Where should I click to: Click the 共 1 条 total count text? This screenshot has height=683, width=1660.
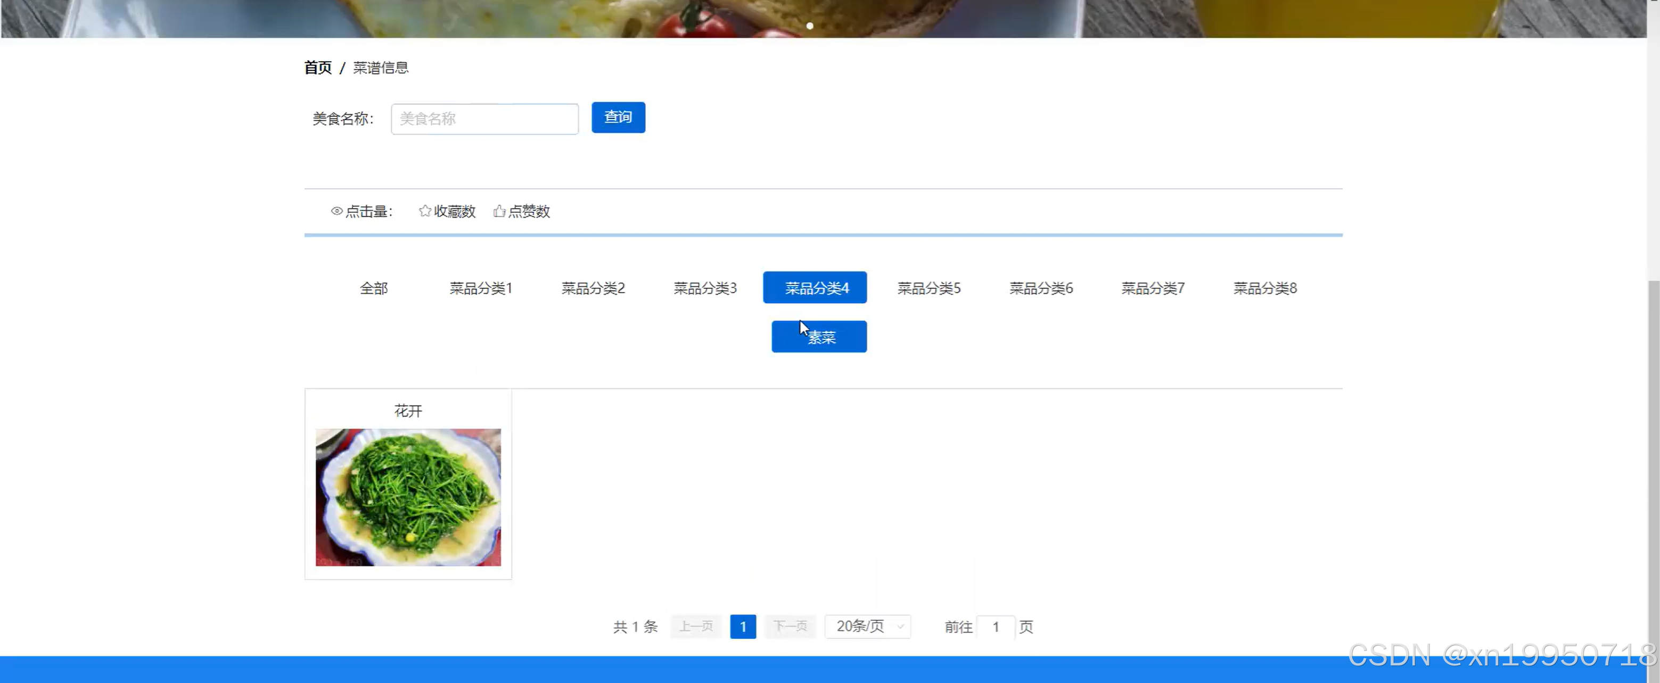point(635,627)
